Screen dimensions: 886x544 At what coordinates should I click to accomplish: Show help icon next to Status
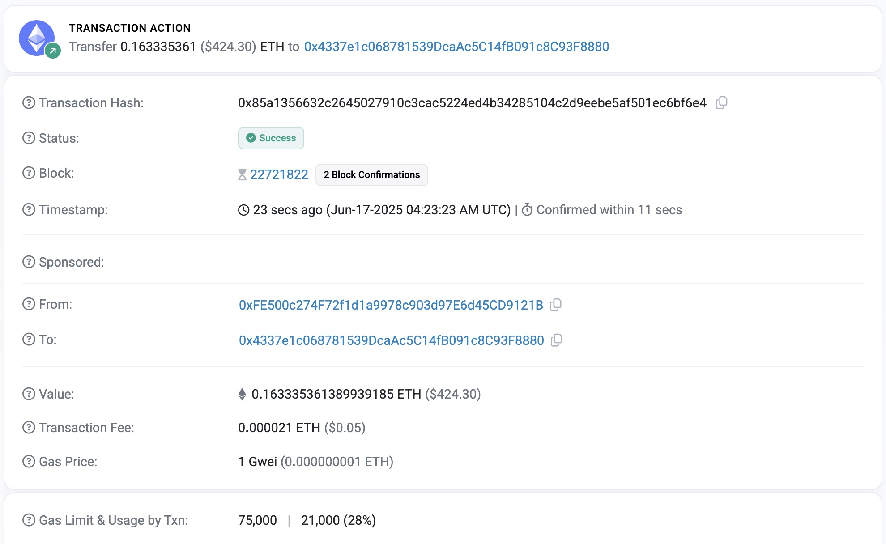coord(29,138)
